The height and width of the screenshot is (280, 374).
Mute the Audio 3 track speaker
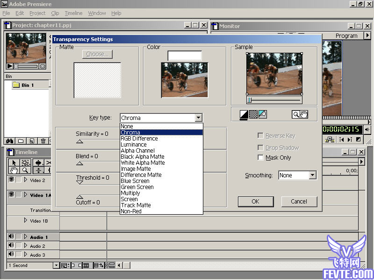[11, 254]
